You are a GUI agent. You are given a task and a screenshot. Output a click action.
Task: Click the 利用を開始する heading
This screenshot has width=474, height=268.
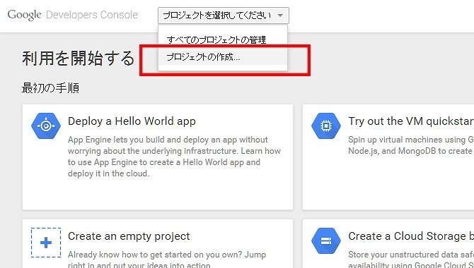click(78, 58)
